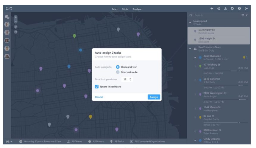The image size is (256, 148).
Task: Open the All Drivers filter
Action: point(96,141)
